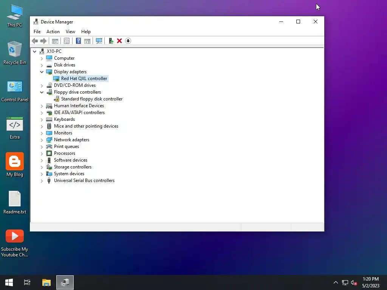This screenshot has height=290, width=387.
Task: Click the Forward arrow toolbar icon
Action: 43,41
